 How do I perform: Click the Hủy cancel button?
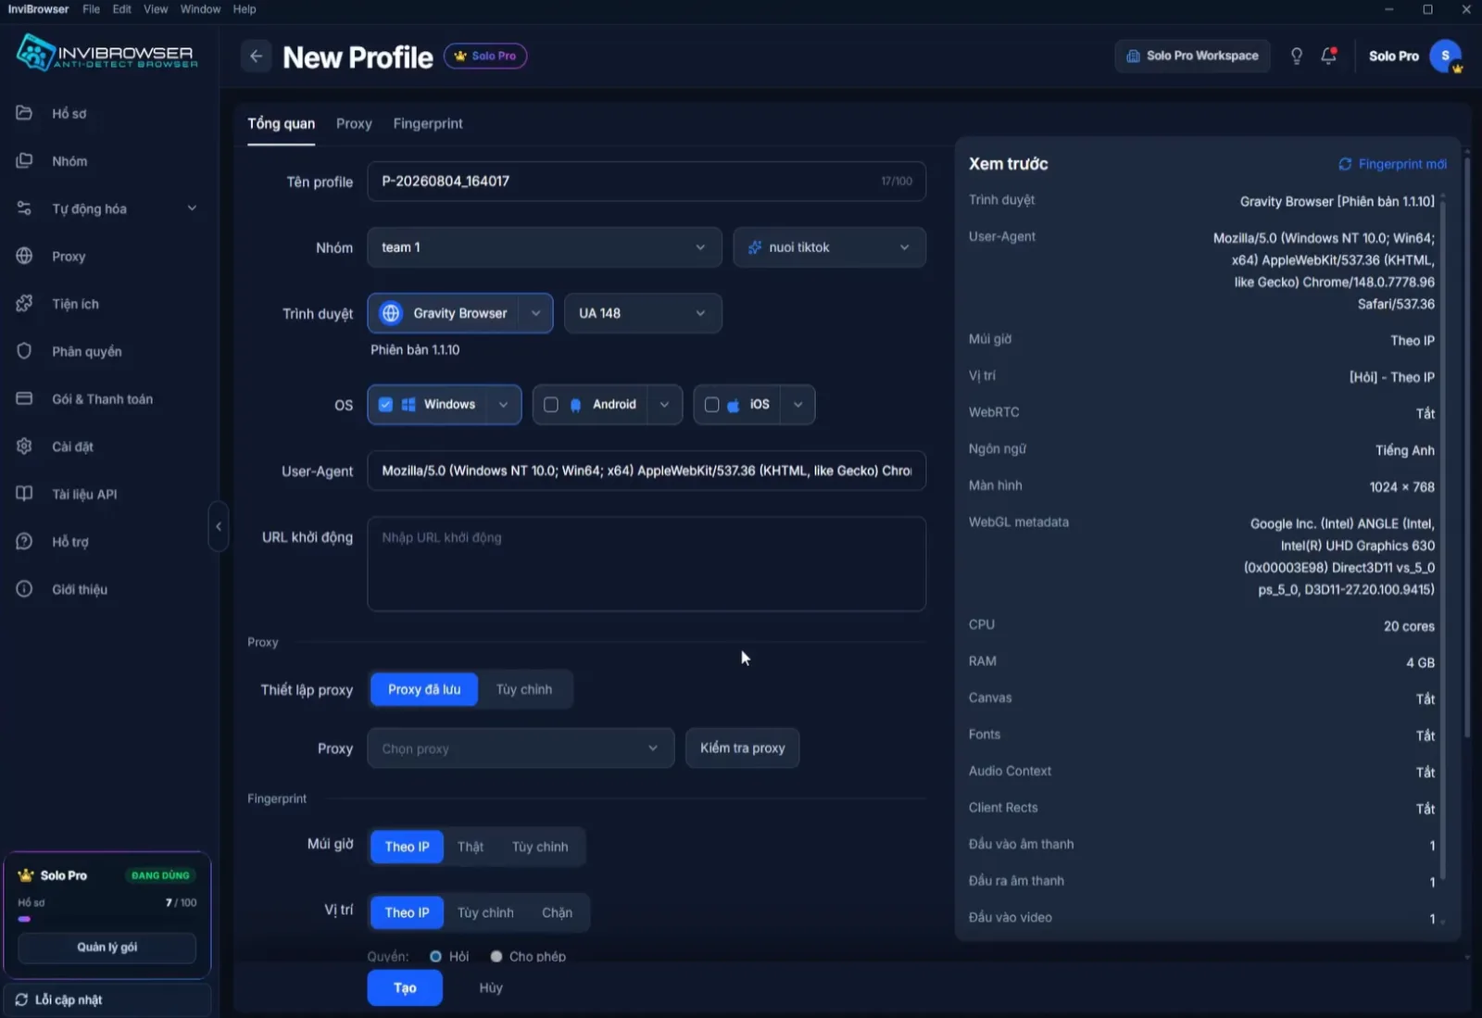491,987
